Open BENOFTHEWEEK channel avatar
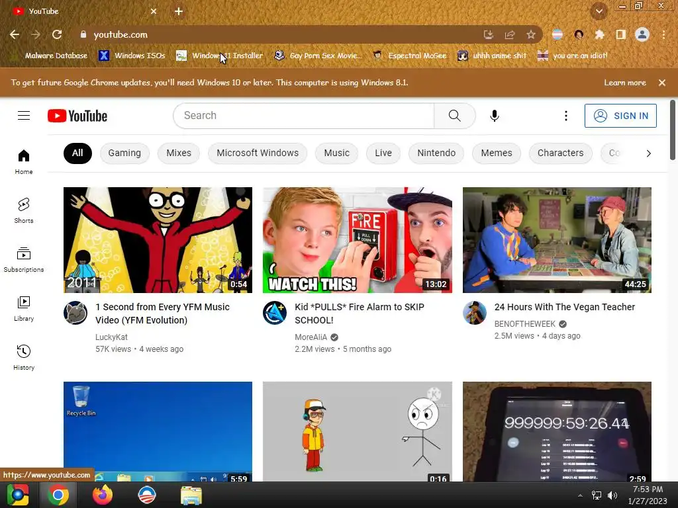 (x=474, y=313)
